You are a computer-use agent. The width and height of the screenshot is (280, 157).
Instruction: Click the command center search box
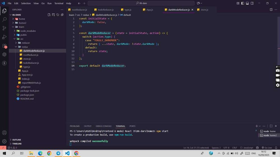coord(141,3)
